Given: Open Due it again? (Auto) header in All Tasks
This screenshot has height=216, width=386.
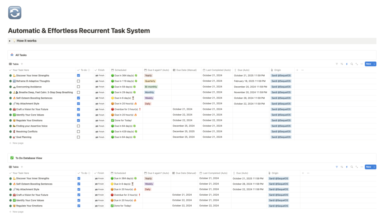Looking at the screenshot, I should pos(157,70).
